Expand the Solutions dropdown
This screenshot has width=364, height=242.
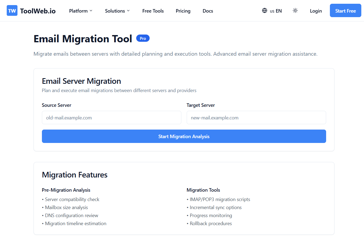pyautogui.click(x=117, y=11)
